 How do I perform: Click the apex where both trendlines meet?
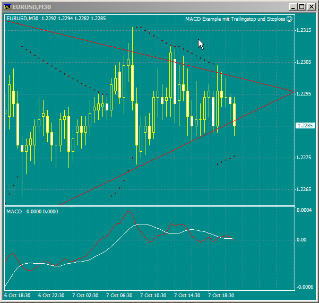293,92
